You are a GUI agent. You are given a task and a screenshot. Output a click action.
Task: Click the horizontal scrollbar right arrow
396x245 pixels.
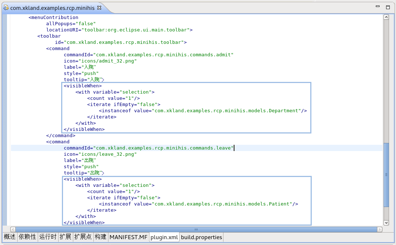(x=380, y=229)
